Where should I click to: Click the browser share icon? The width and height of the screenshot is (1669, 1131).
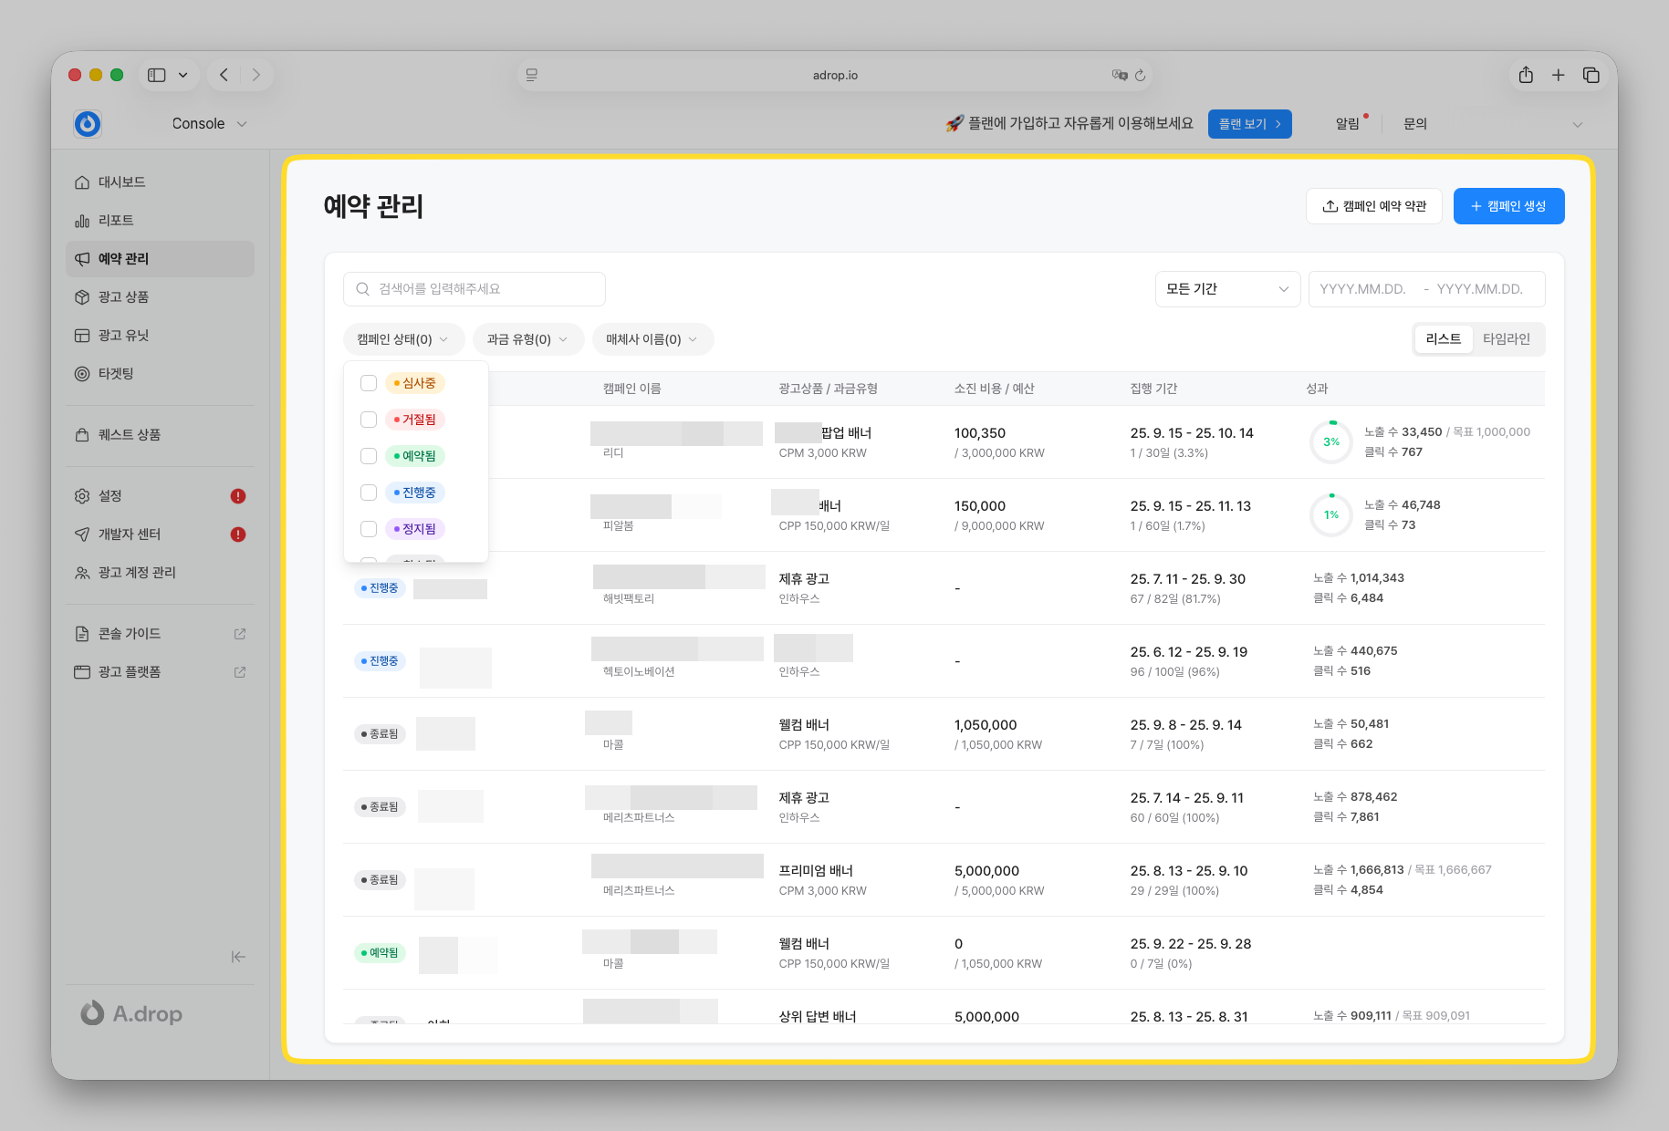[x=1526, y=75]
